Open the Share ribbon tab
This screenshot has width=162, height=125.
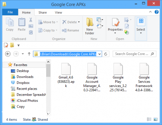point(42,13)
